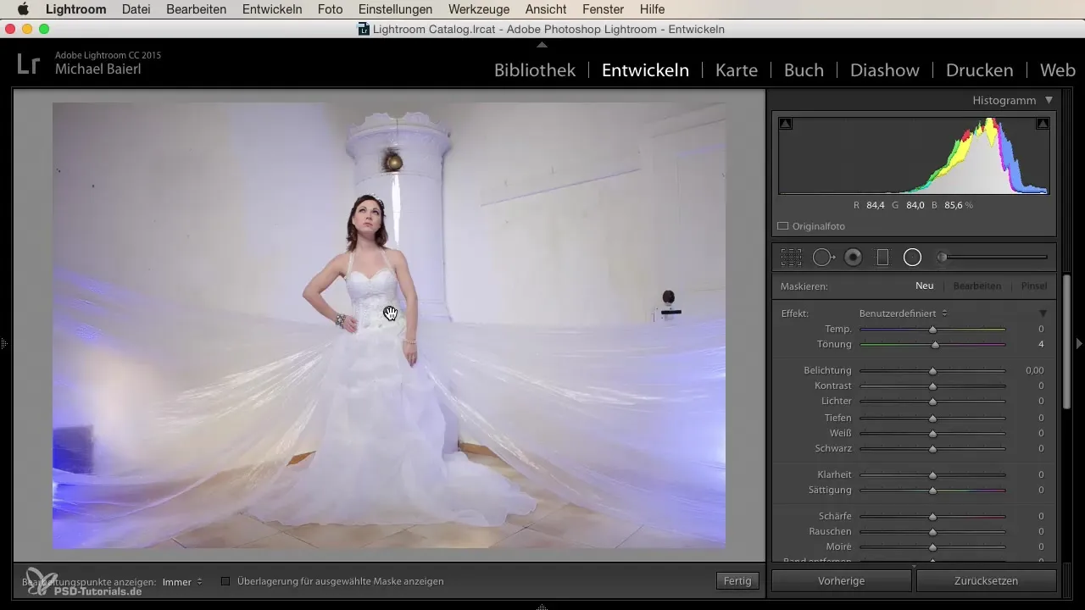Click the catalog file icon in title bar
Viewport: 1085px width, 610px height.
[x=364, y=30]
